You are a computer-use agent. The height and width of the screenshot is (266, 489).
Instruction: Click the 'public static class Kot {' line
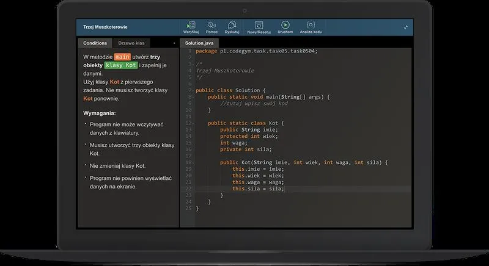(x=246, y=123)
